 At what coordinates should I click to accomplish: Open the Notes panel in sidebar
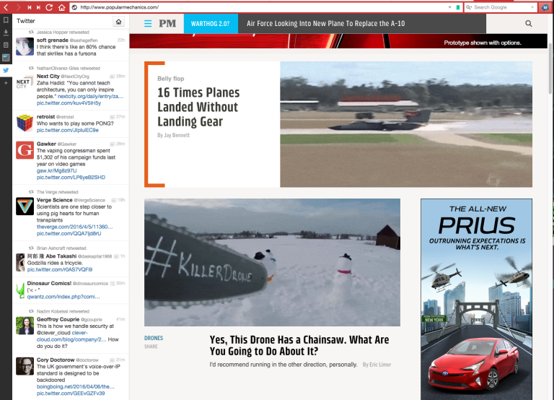pyautogui.click(x=6, y=45)
